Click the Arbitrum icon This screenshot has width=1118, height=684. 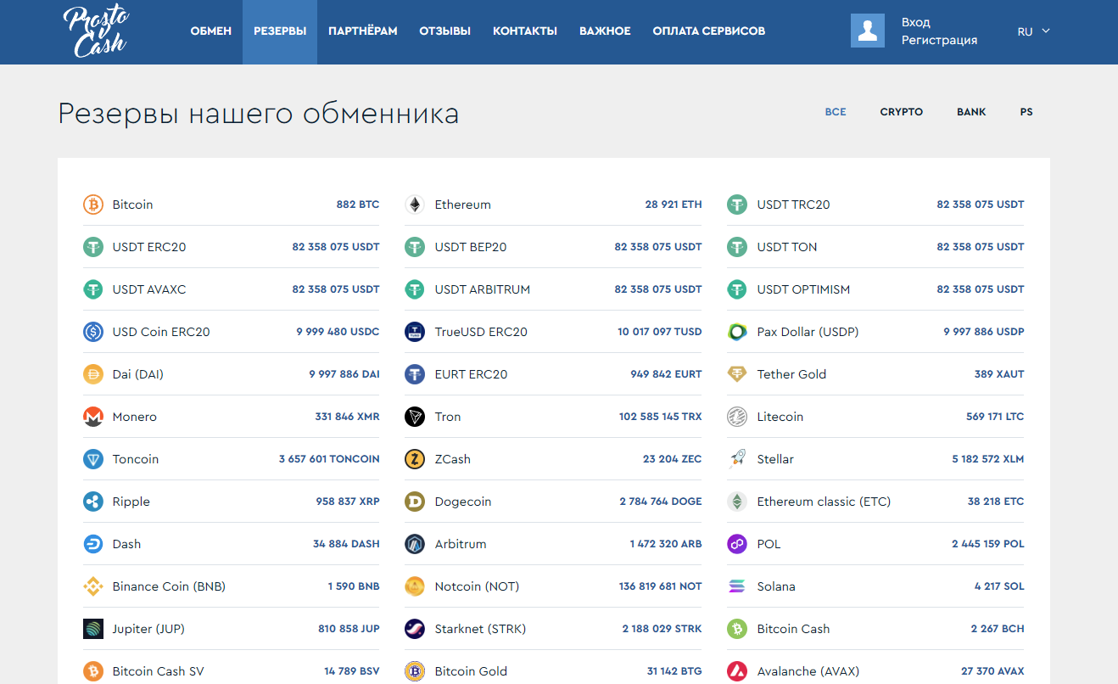pyautogui.click(x=415, y=544)
